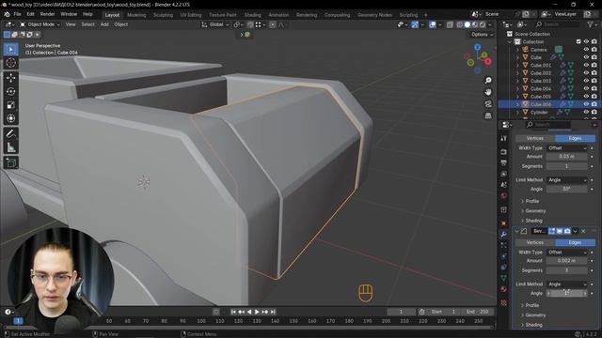Switch viewport shading to rendered
Viewport: 602px width, 338px height.
[483, 24]
